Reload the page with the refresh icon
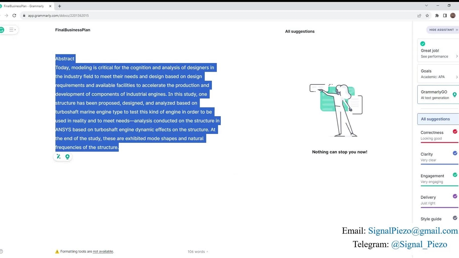The image size is (459, 258). pyautogui.click(x=14, y=15)
